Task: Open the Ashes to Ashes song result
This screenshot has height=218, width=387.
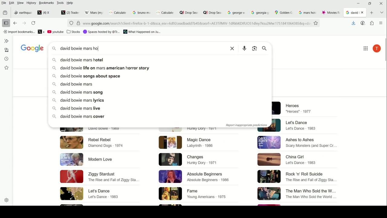Action: 297,142
